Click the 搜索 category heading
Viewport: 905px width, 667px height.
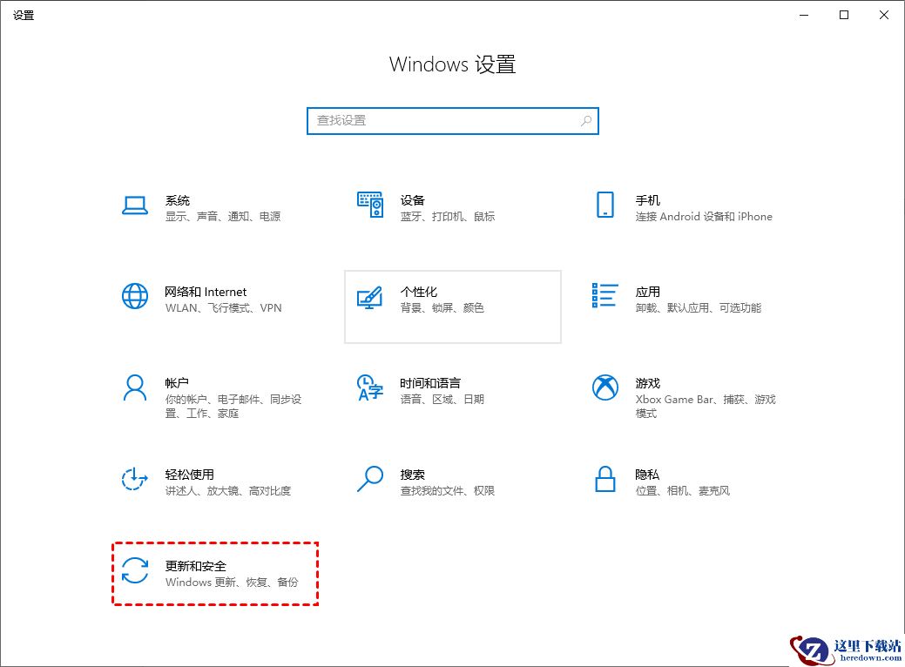click(412, 475)
